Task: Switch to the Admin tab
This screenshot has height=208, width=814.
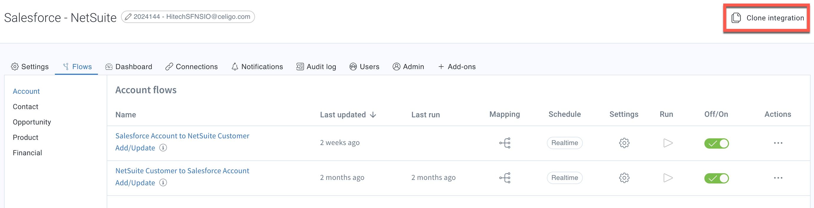Action: (408, 67)
